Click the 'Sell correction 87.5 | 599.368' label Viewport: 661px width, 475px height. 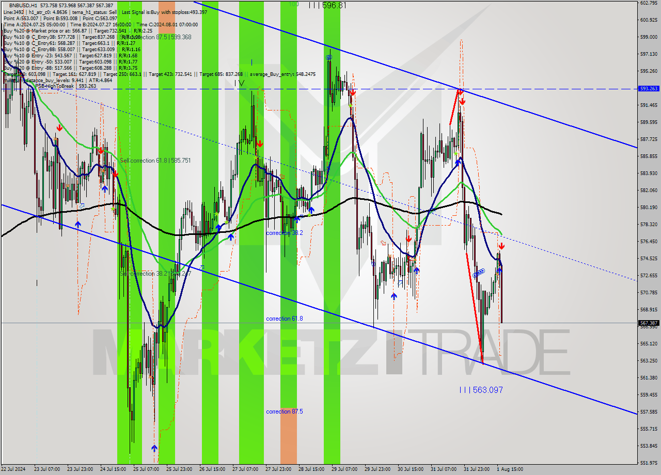pos(156,37)
